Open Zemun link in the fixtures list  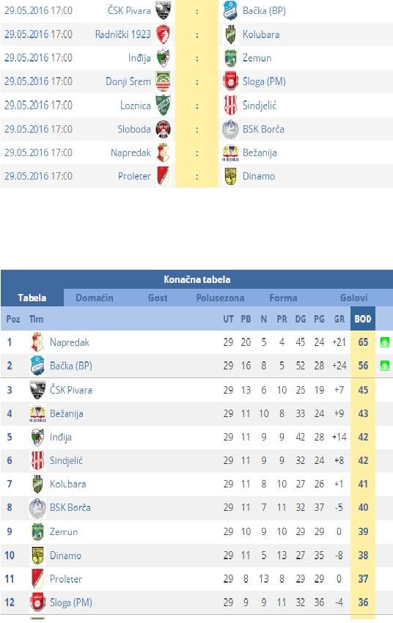click(x=257, y=58)
